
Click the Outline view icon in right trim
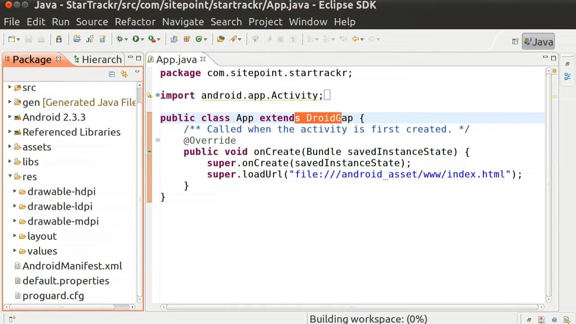(567, 77)
